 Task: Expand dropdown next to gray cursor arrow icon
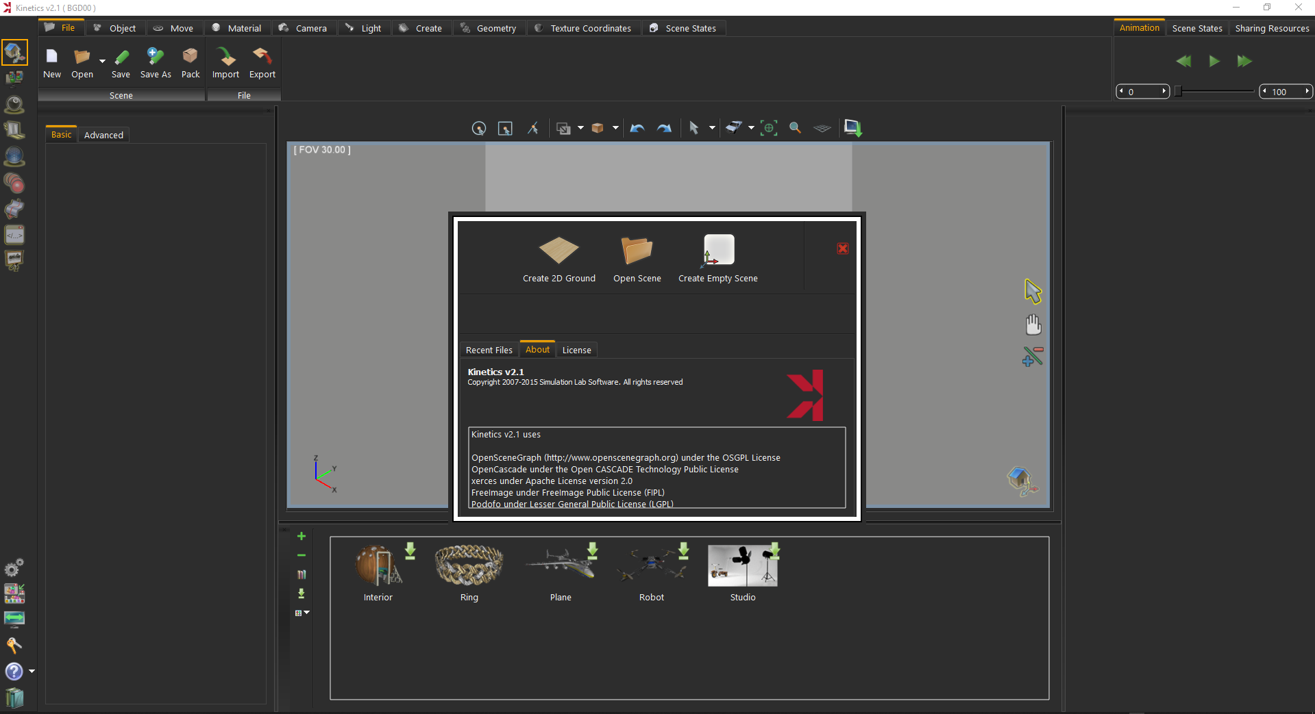point(712,128)
